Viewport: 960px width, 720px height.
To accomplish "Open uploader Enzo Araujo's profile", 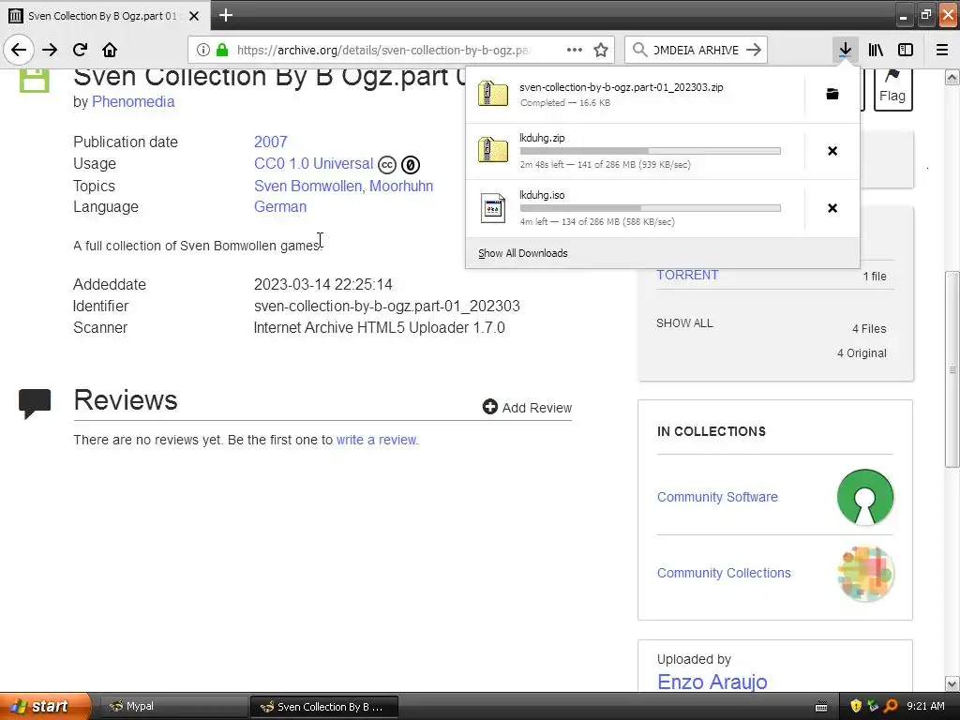I will tap(712, 682).
